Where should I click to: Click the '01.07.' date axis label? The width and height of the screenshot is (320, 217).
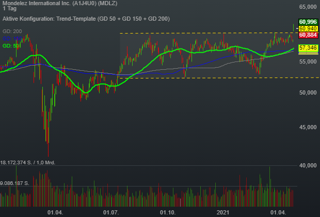(111, 212)
